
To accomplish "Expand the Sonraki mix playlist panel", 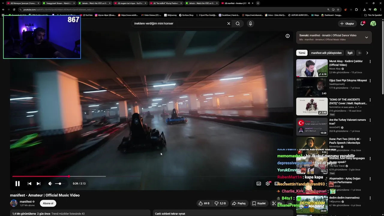I will 366,37.
